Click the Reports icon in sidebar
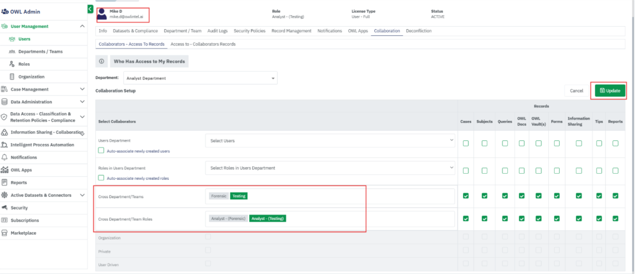635x274 pixels. pos(5,182)
